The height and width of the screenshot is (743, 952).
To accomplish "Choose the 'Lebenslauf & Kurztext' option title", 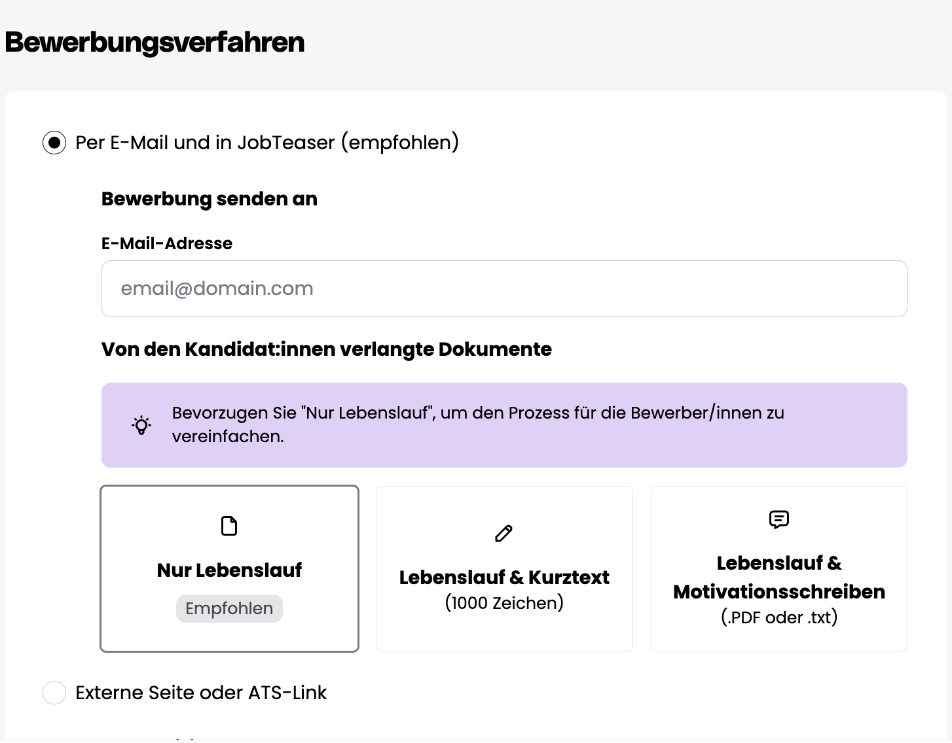I will point(504,578).
